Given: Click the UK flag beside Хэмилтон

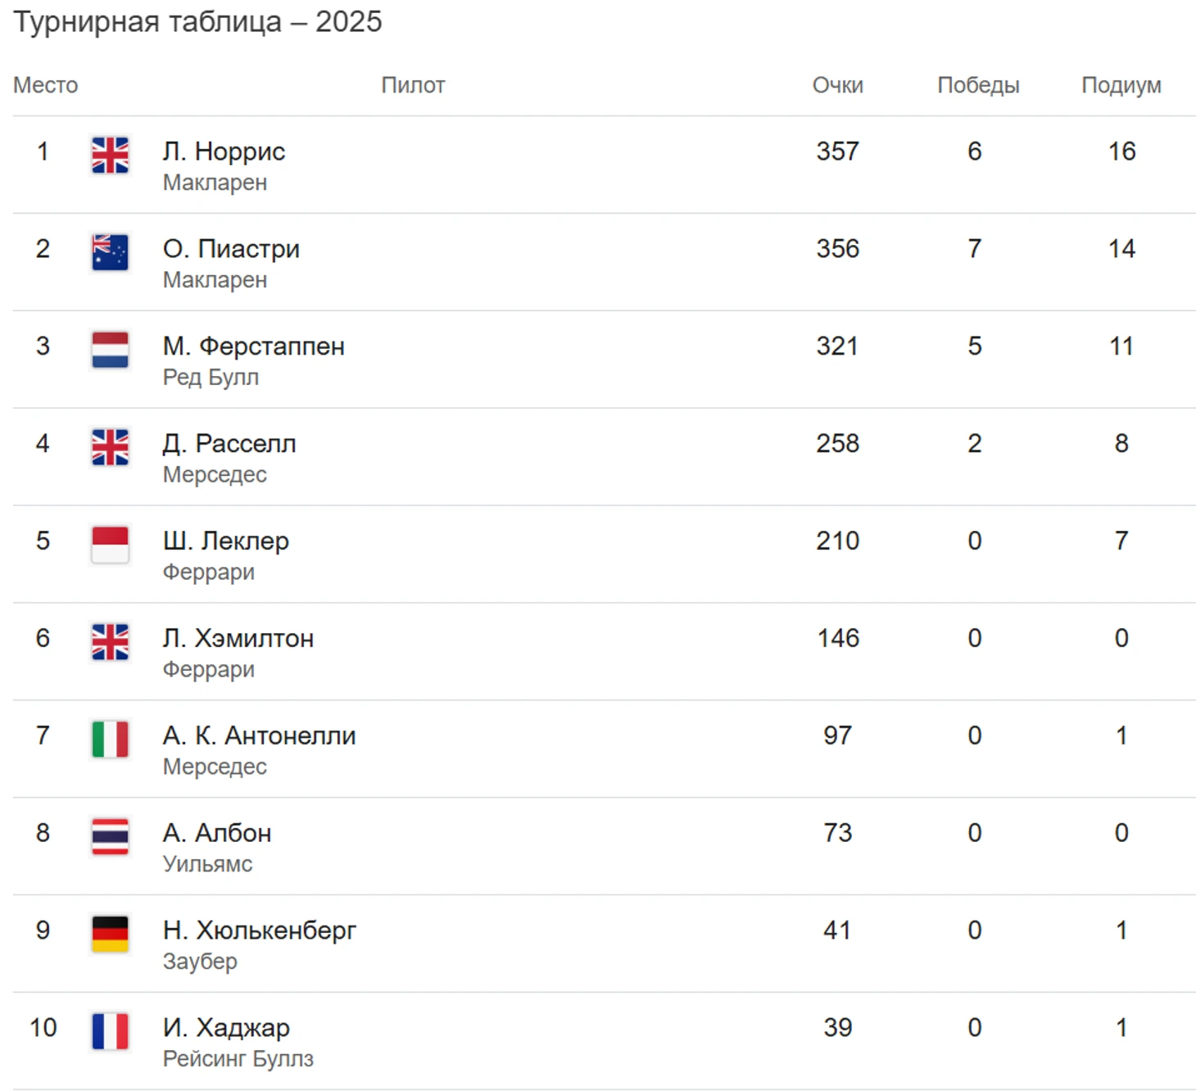Looking at the screenshot, I should coord(110,642).
